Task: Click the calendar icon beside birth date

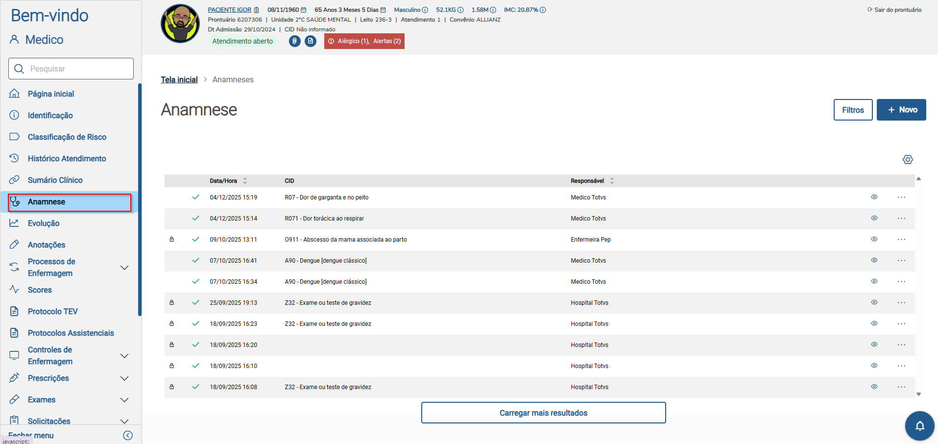Action: [304, 10]
